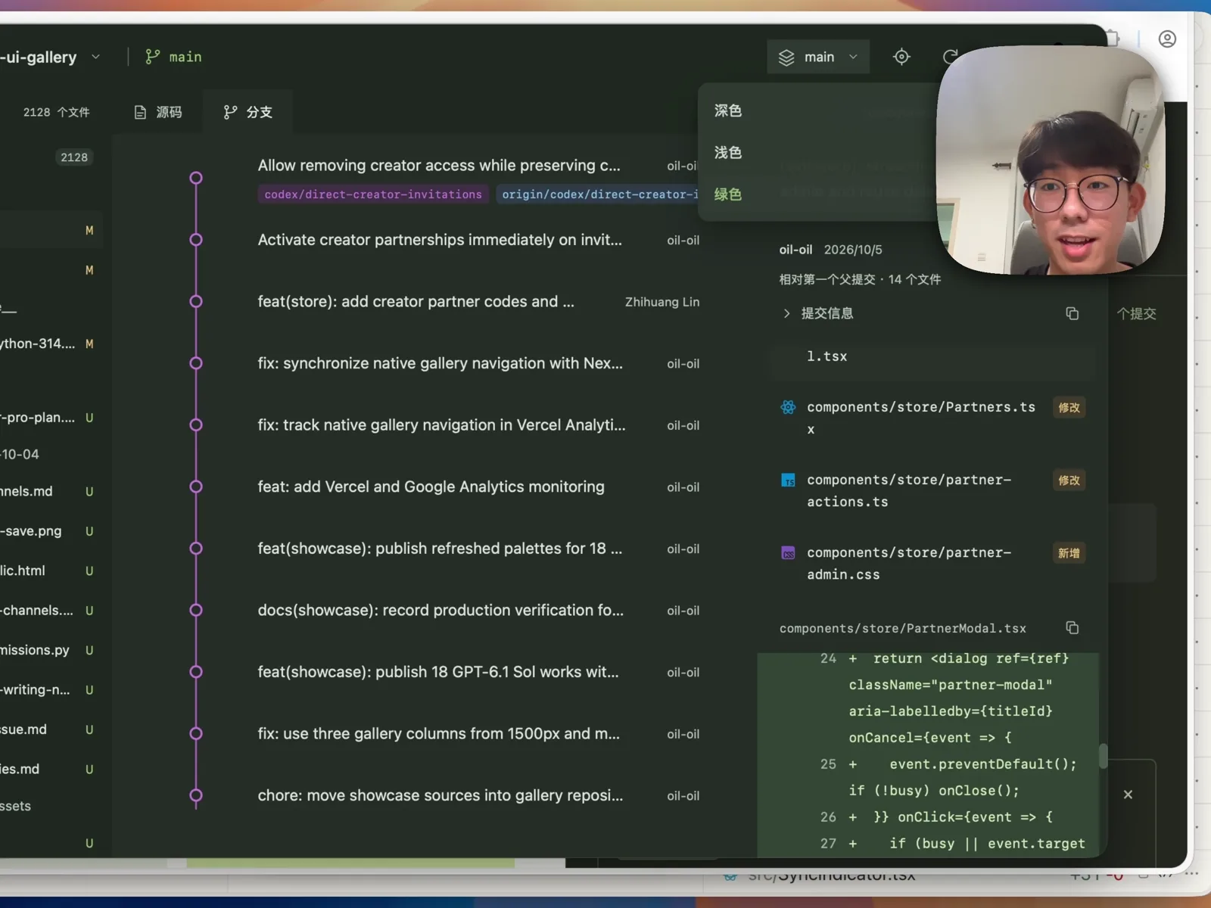Choose the 浅色 theme option
This screenshot has width=1211, height=908.
[728, 153]
